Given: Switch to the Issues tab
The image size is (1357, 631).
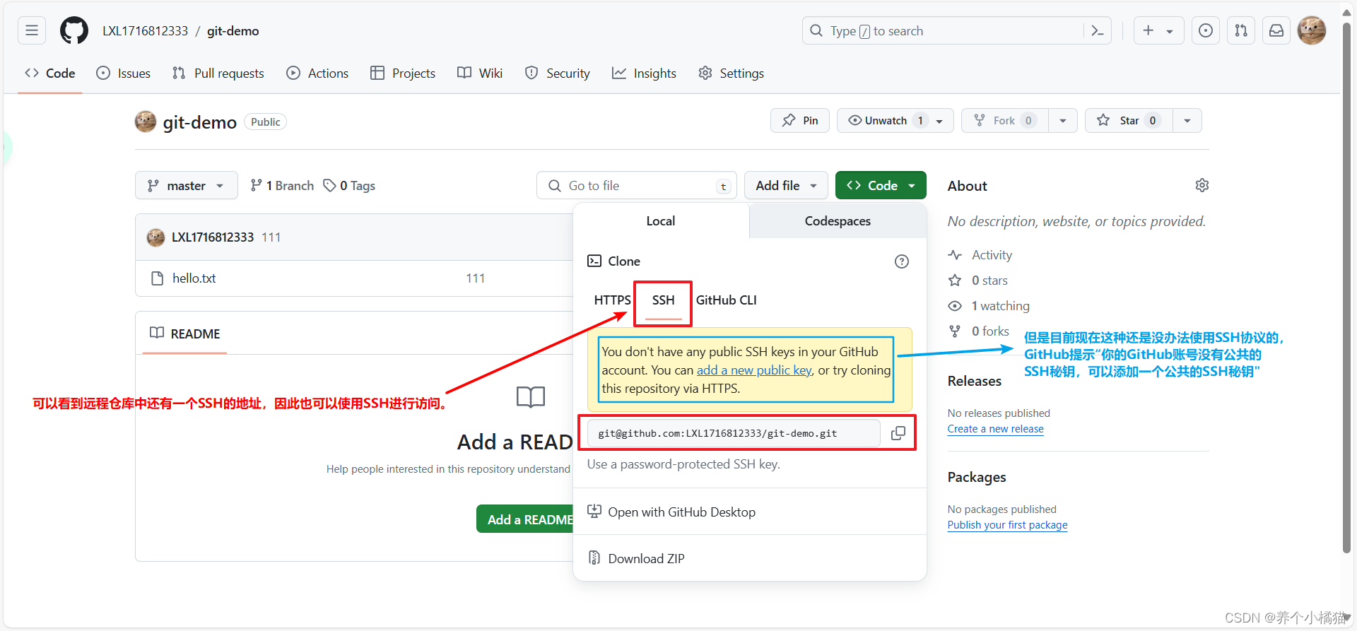Looking at the screenshot, I should 124,73.
